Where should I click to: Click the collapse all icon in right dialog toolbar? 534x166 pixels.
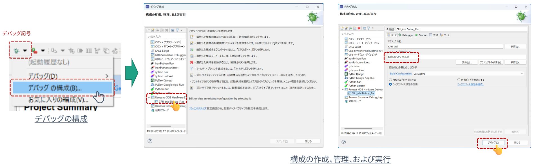(364, 28)
